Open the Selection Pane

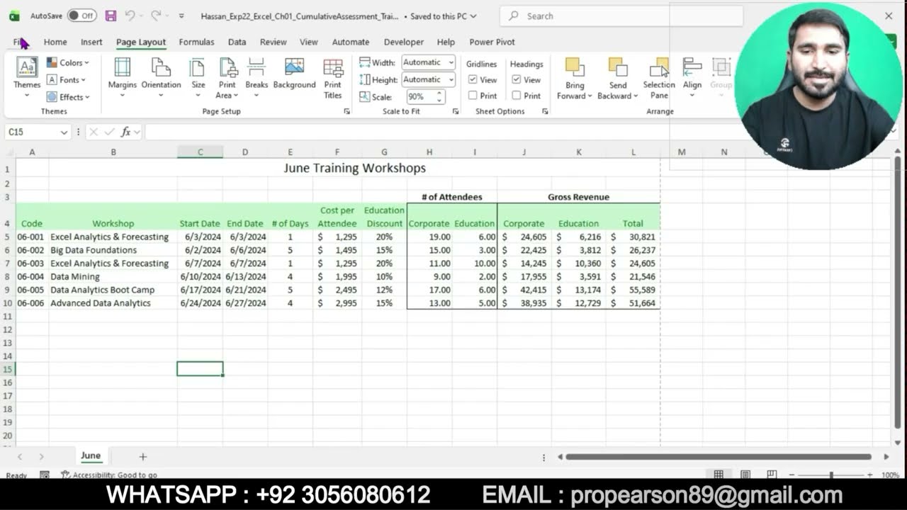(x=659, y=78)
